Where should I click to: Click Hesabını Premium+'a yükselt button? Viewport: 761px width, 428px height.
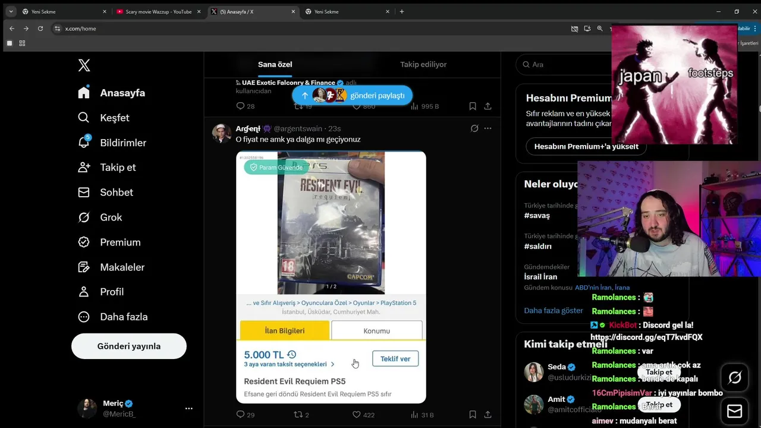[x=586, y=146]
